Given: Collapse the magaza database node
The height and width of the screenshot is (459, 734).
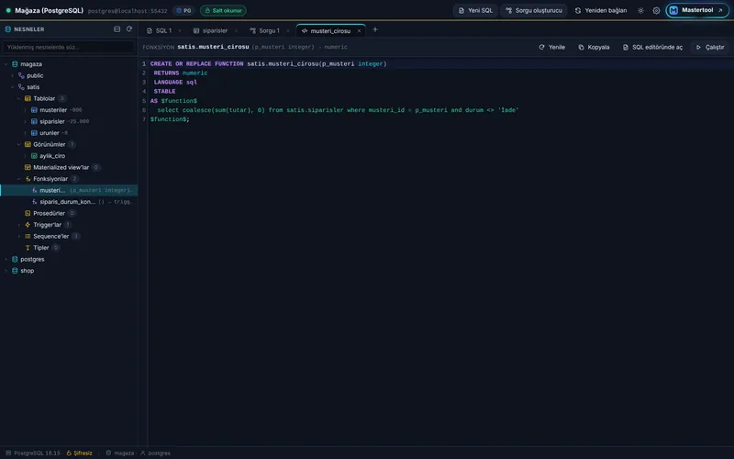Looking at the screenshot, I should click(x=6, y=64).
